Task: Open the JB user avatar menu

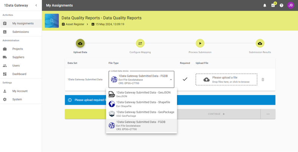Action: tap(290, 5)
